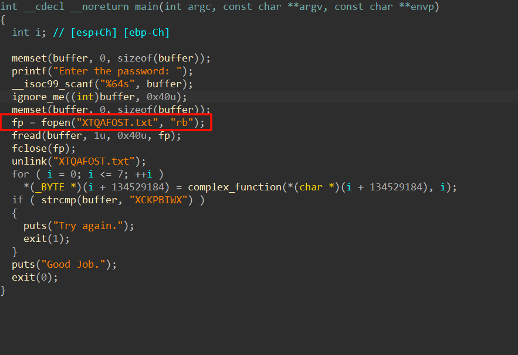Select the __isoc99_scanf("%64s", buffer) line

[102, 84]
